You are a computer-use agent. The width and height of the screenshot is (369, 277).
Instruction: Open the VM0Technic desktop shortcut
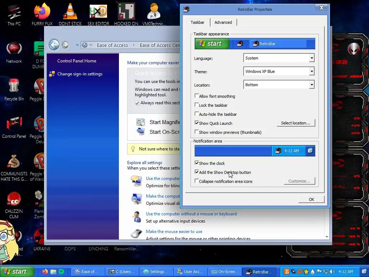[x=154, y=14]
